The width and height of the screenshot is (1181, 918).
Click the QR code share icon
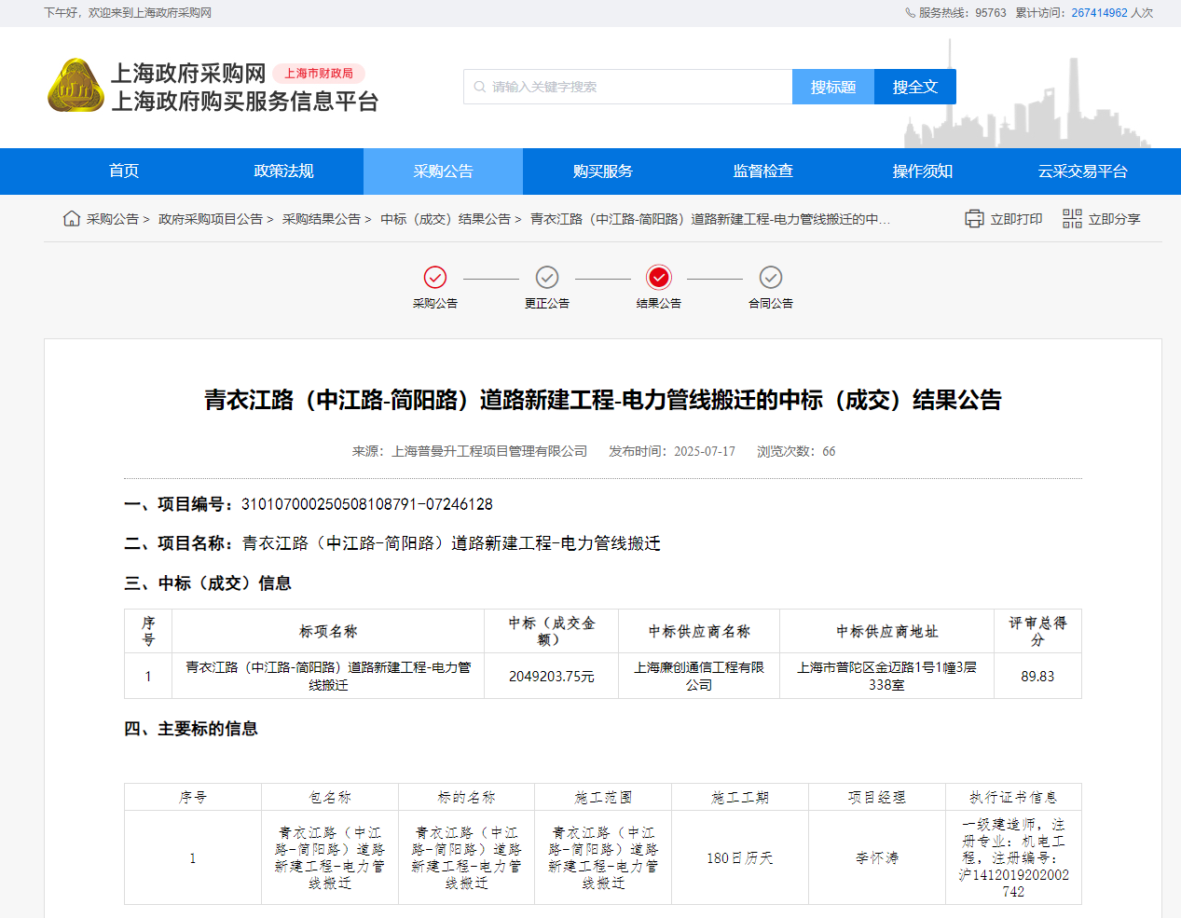point(1072,219)
